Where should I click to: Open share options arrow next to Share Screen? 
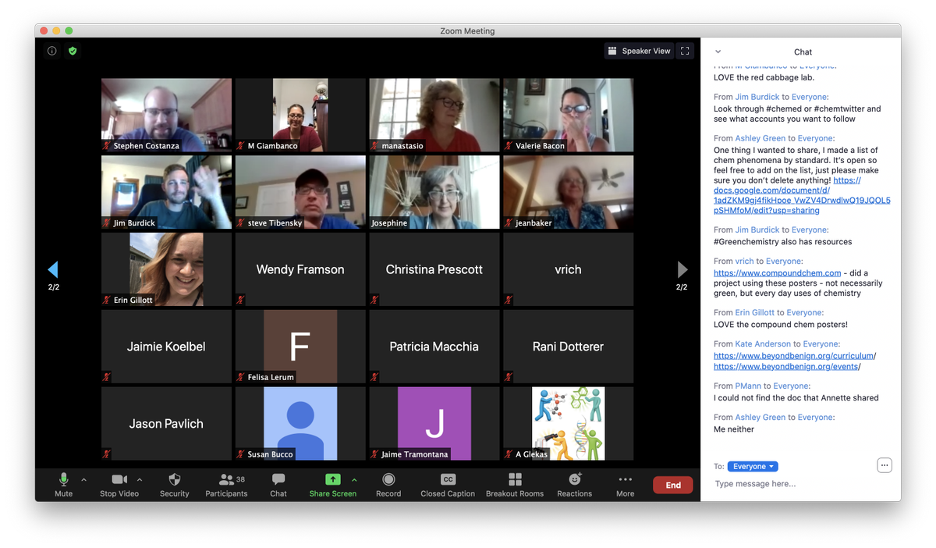pos(354,479)
